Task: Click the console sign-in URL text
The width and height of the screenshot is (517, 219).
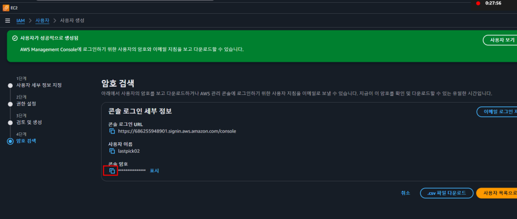Action: coord(177,131)
